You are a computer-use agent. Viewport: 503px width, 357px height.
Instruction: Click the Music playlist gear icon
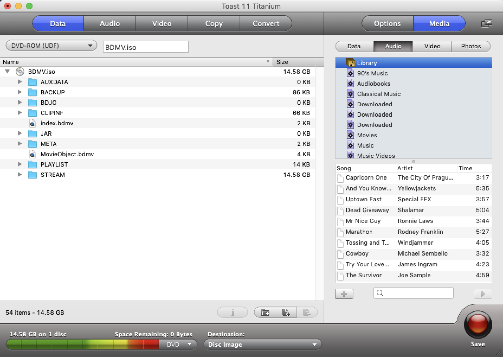tap(350, 145)
